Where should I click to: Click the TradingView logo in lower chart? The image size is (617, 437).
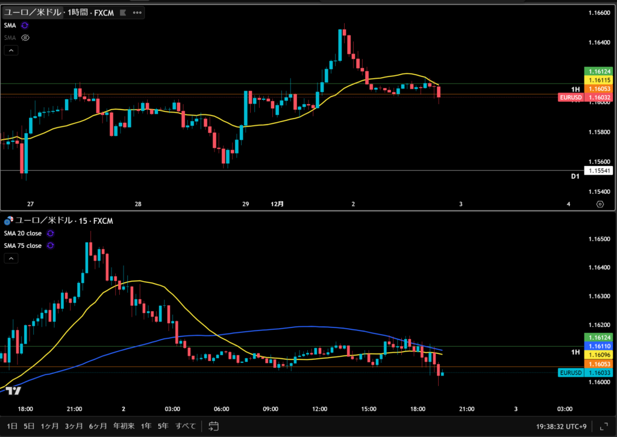pos(14,391)
